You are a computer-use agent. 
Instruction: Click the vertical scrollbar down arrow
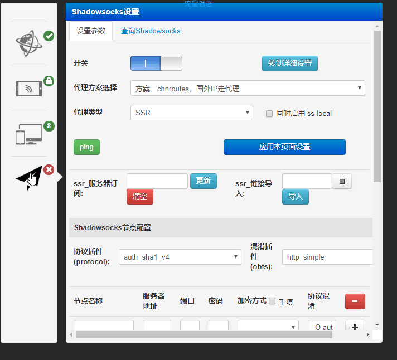tap(377, 325)
